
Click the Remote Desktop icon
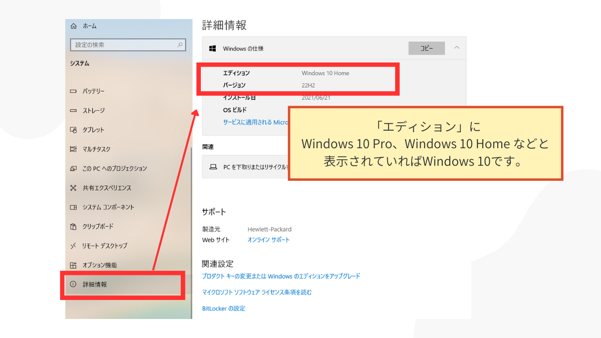(73, 246)
